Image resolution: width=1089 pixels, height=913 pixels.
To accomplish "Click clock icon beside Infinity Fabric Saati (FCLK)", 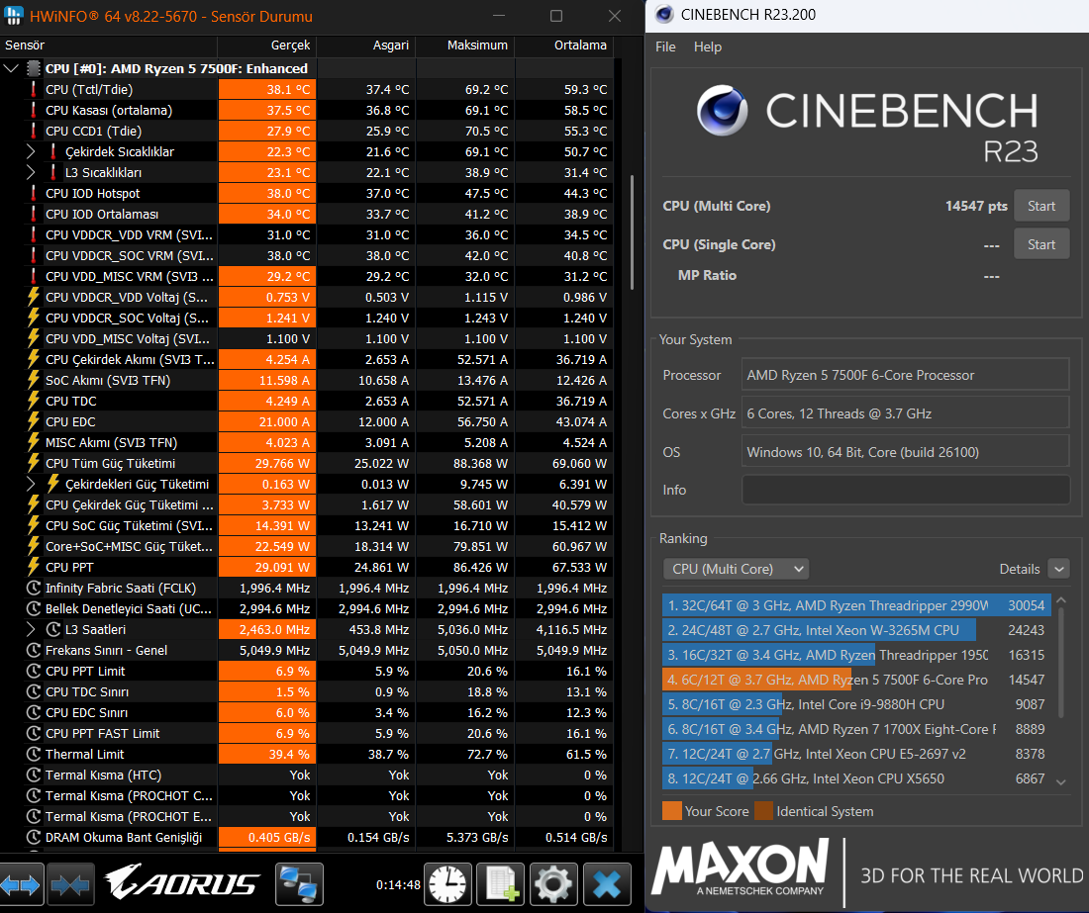I will pyautogui.click(x=33, y=589).
